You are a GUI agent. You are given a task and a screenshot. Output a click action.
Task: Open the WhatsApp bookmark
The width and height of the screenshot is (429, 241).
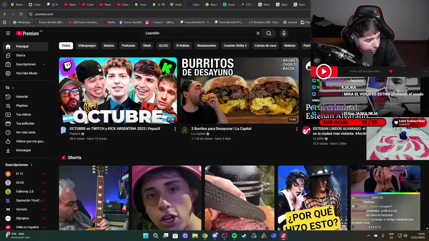click(21, 22)
